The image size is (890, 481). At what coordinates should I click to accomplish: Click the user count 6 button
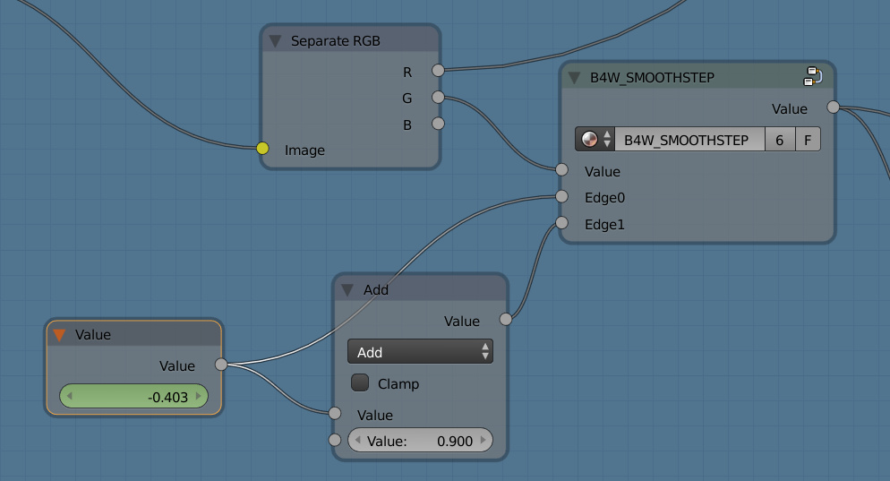click(780, 140)
